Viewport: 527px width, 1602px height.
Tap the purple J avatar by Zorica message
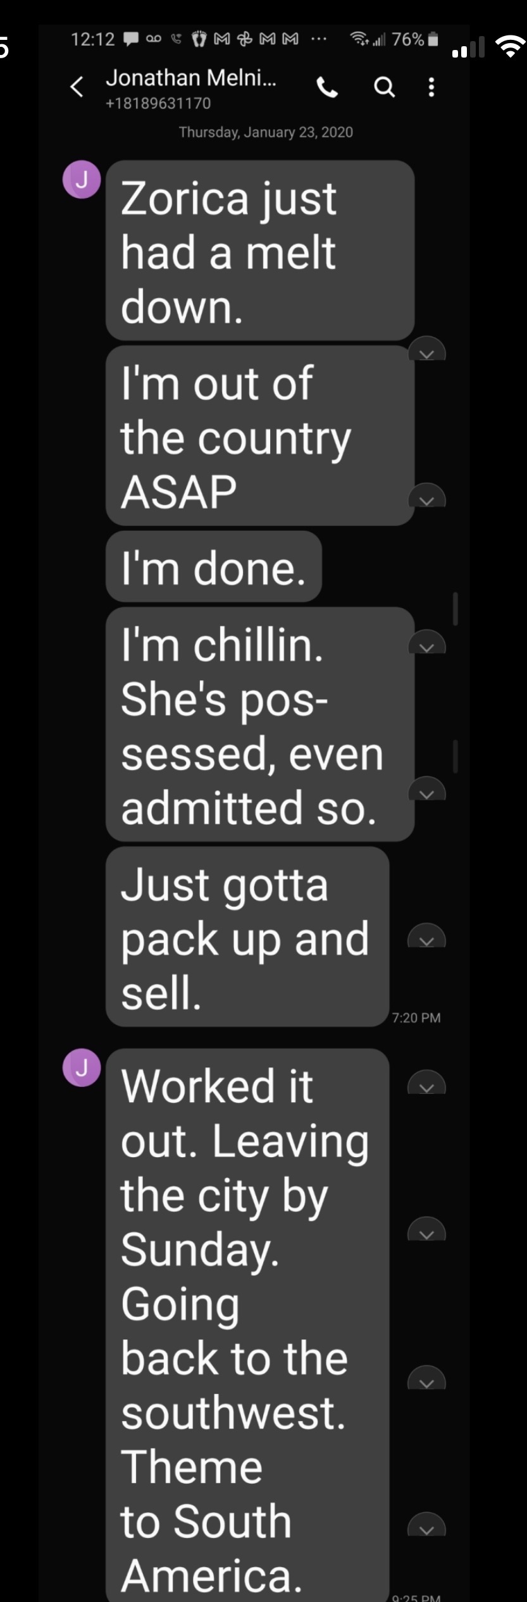pos(82,180)
